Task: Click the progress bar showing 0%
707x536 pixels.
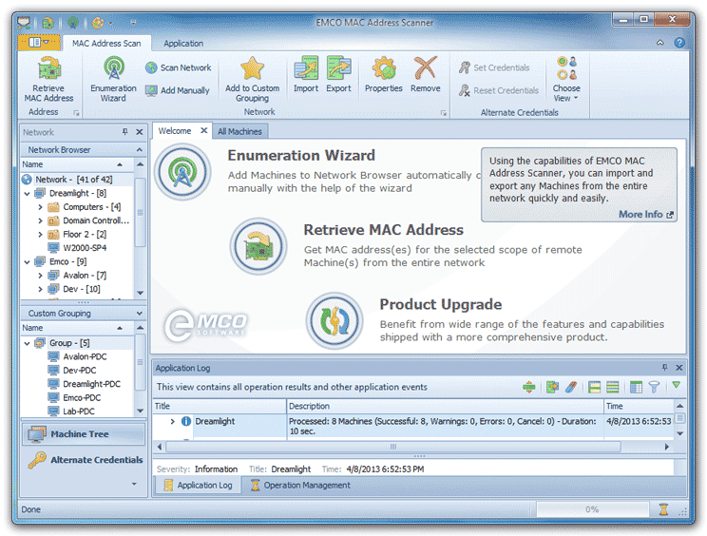Action: coord(592,509)
